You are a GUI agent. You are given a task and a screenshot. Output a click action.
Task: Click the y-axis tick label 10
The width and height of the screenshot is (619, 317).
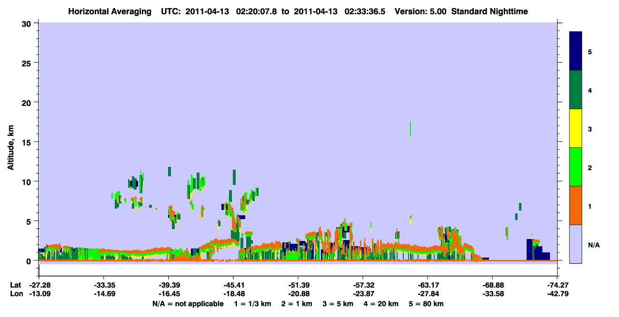tap(28, 182)
